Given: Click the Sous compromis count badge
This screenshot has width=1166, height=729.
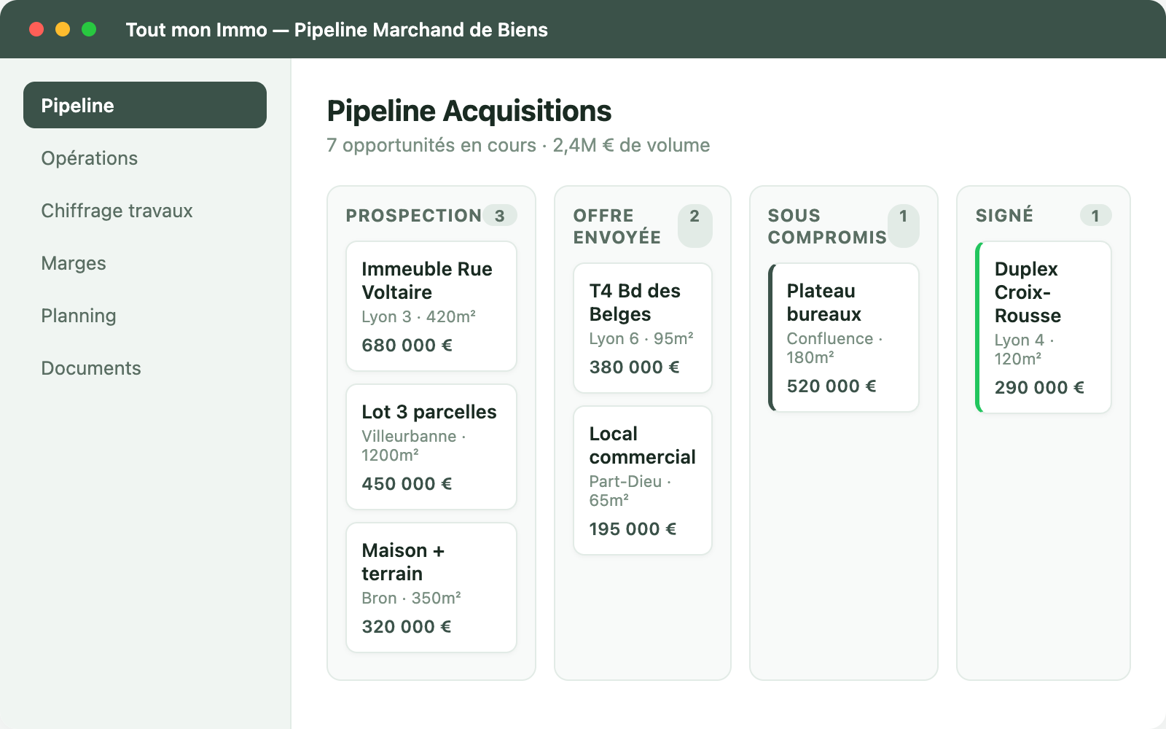Looking at the screenshot, I should pyautogui.click(x=904, y=226).
